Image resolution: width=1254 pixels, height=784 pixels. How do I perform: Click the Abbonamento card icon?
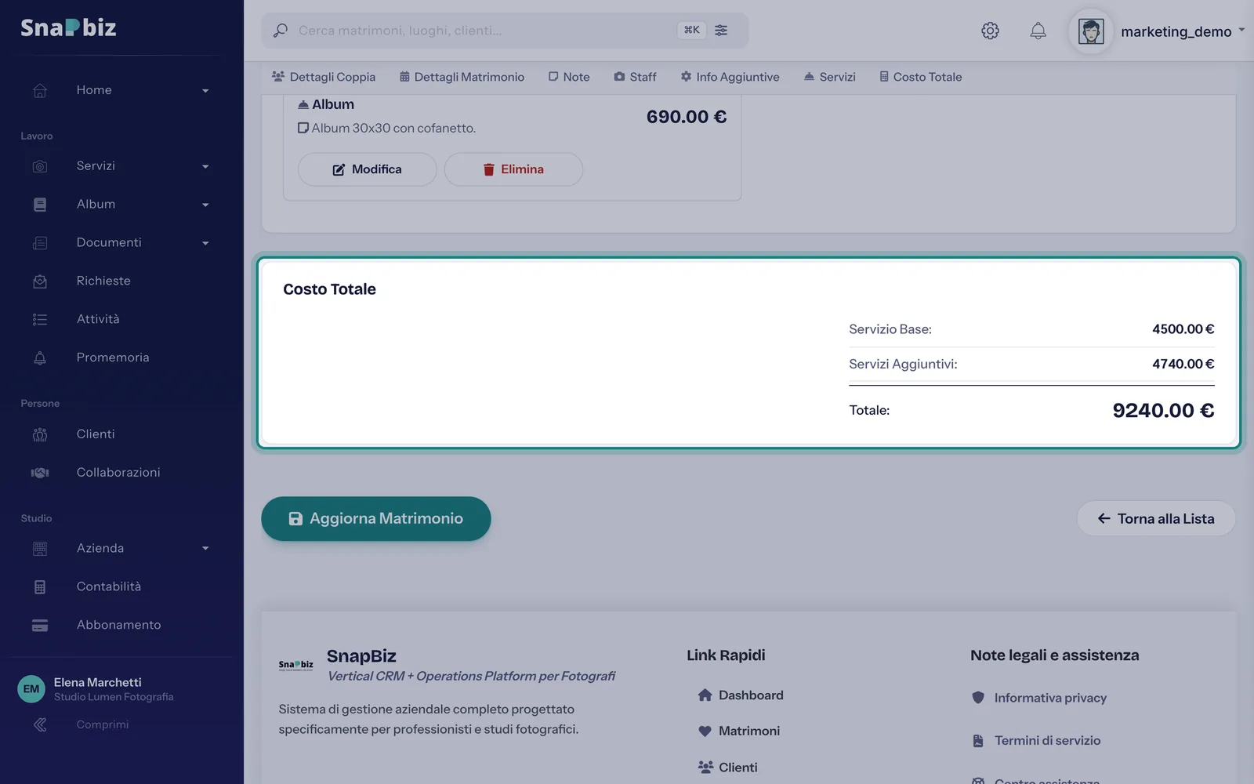point(40,625)
